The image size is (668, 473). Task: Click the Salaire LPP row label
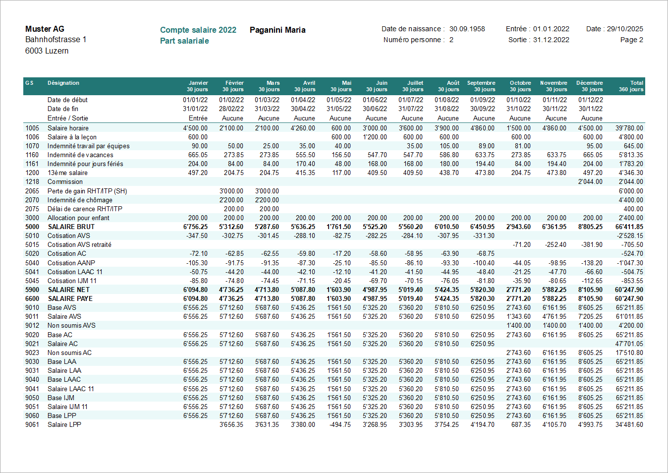[x=64, y=424]
